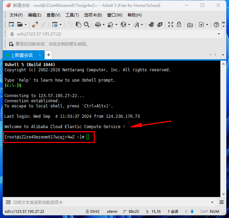The height and width of the screenshot is (218, 229).
Task: Click the add-session arrow icon
Action: tap(11, 44)
